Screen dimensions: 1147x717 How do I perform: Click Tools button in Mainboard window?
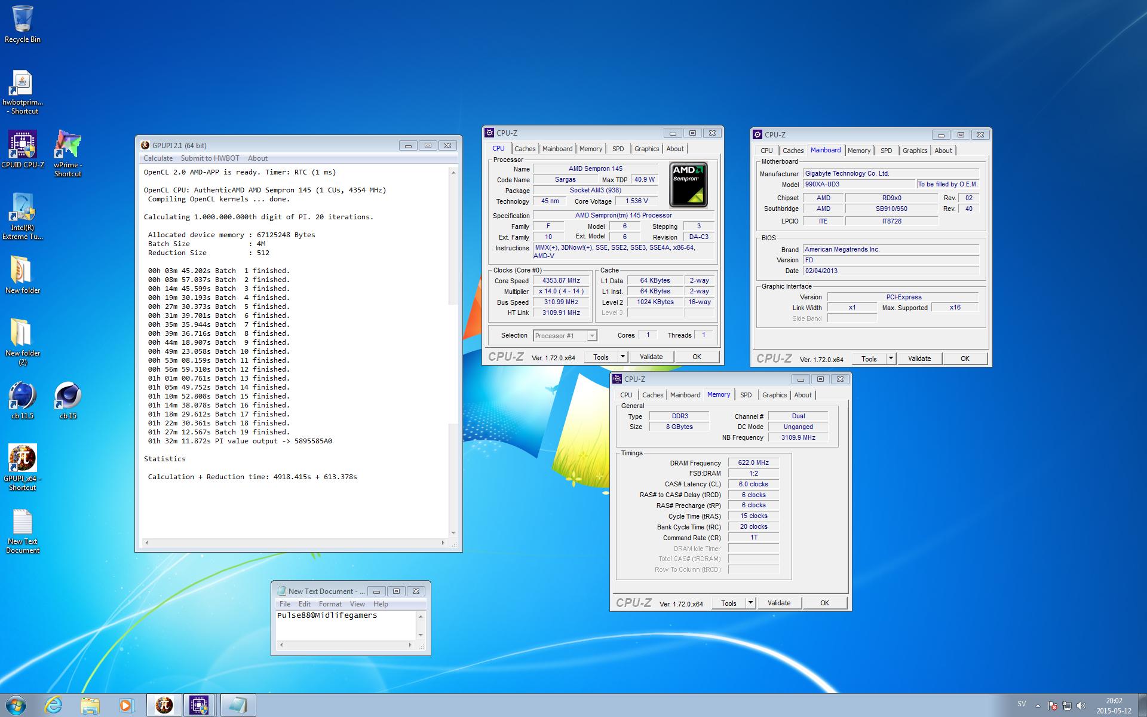point(869,358)
